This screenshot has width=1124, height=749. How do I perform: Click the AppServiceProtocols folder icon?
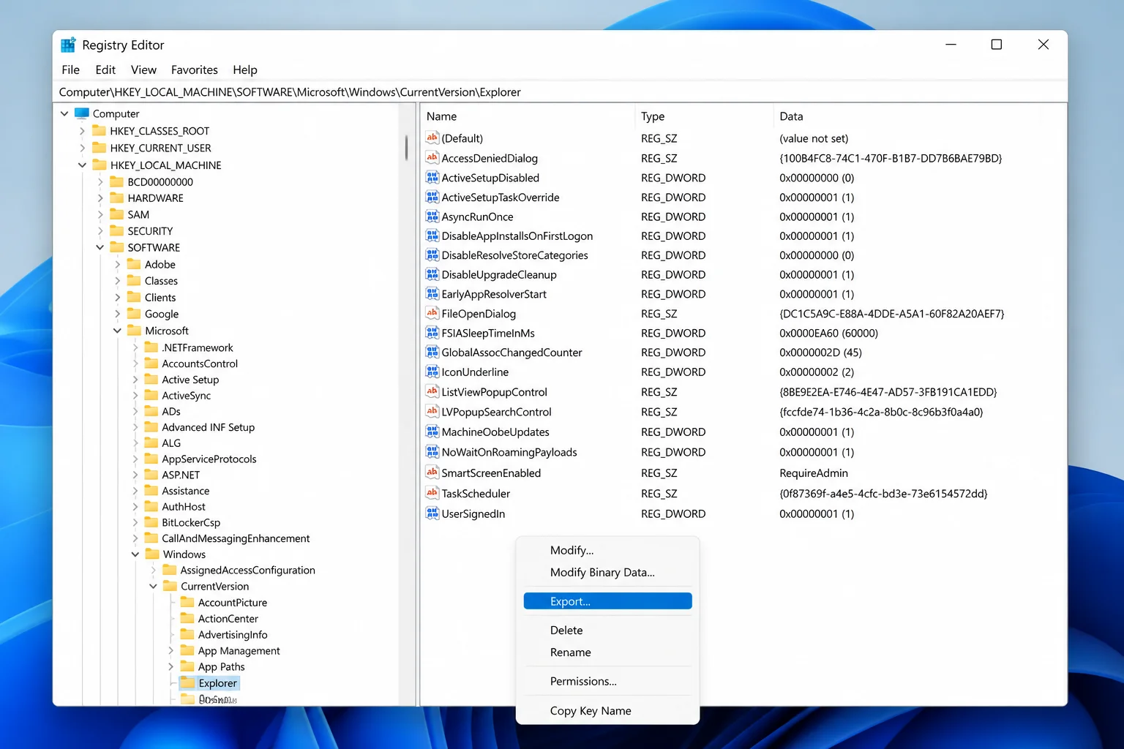[x=151, y=459]
